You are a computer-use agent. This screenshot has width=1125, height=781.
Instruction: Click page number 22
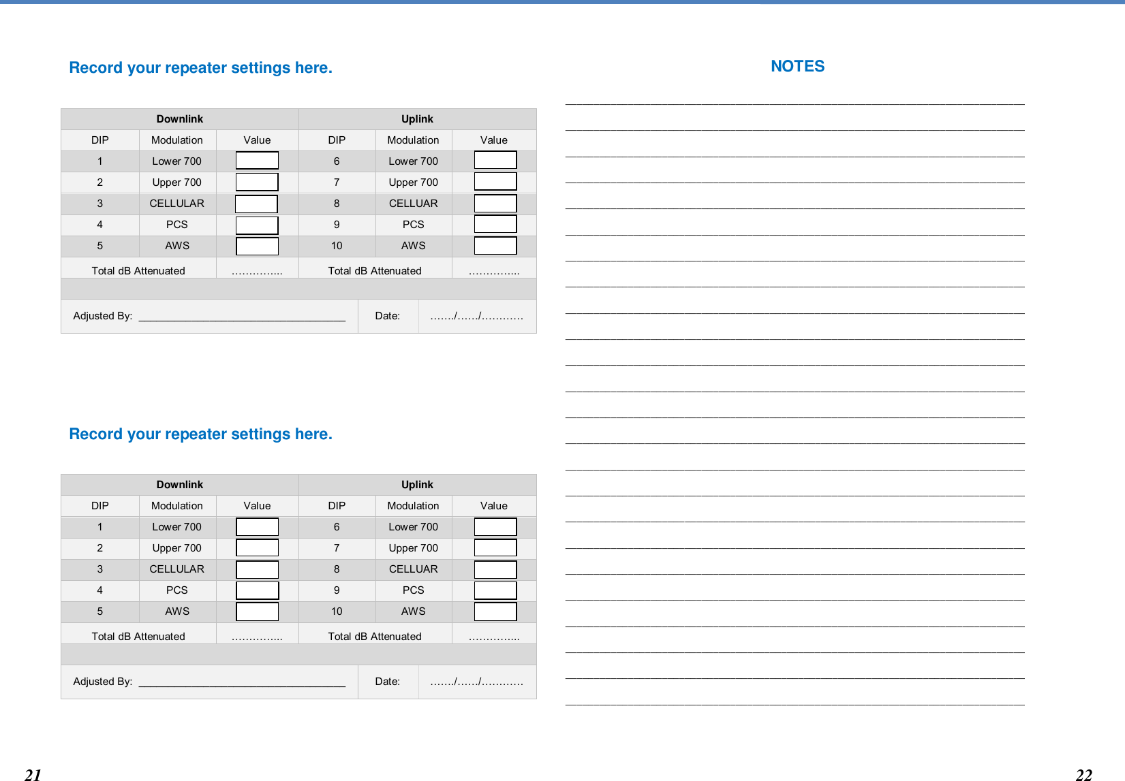(x=1083, y=775)
